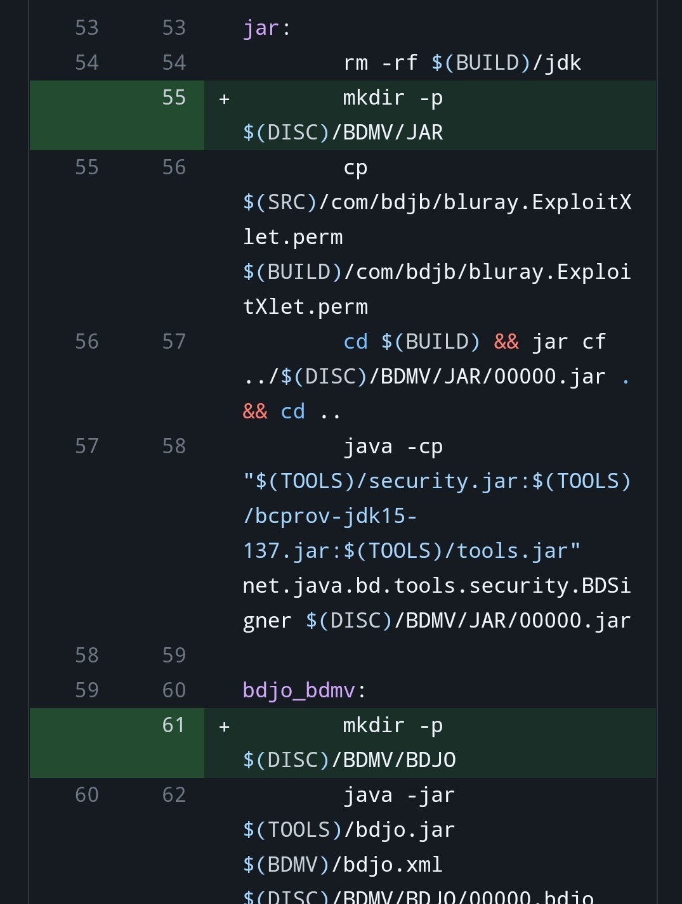The image size is (682, 904).
Task: Click new line number 58 beside 'java -cp'
Action: 174,446
